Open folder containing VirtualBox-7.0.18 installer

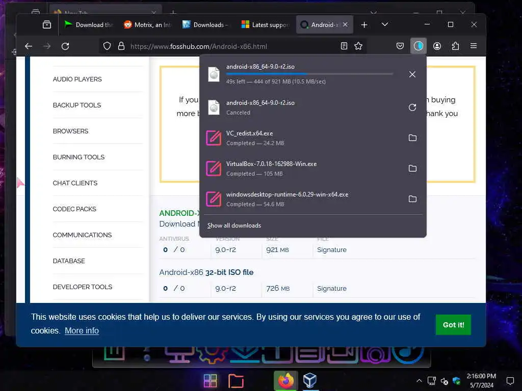point(412,168)
